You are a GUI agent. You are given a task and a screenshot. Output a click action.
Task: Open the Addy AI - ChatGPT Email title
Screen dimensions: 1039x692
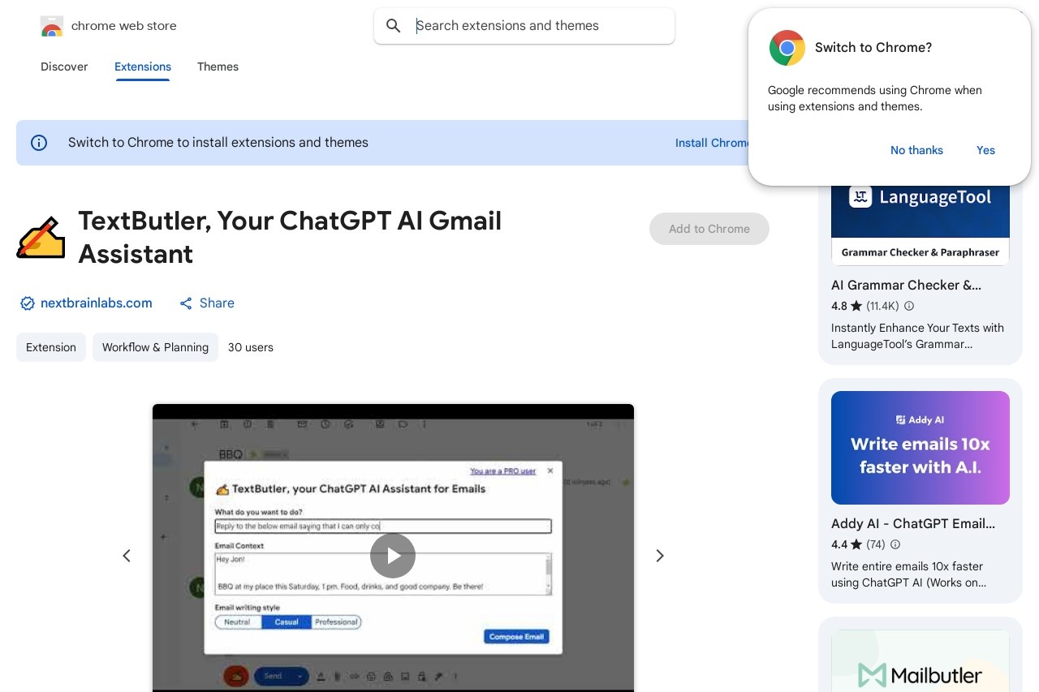[913, 524]
